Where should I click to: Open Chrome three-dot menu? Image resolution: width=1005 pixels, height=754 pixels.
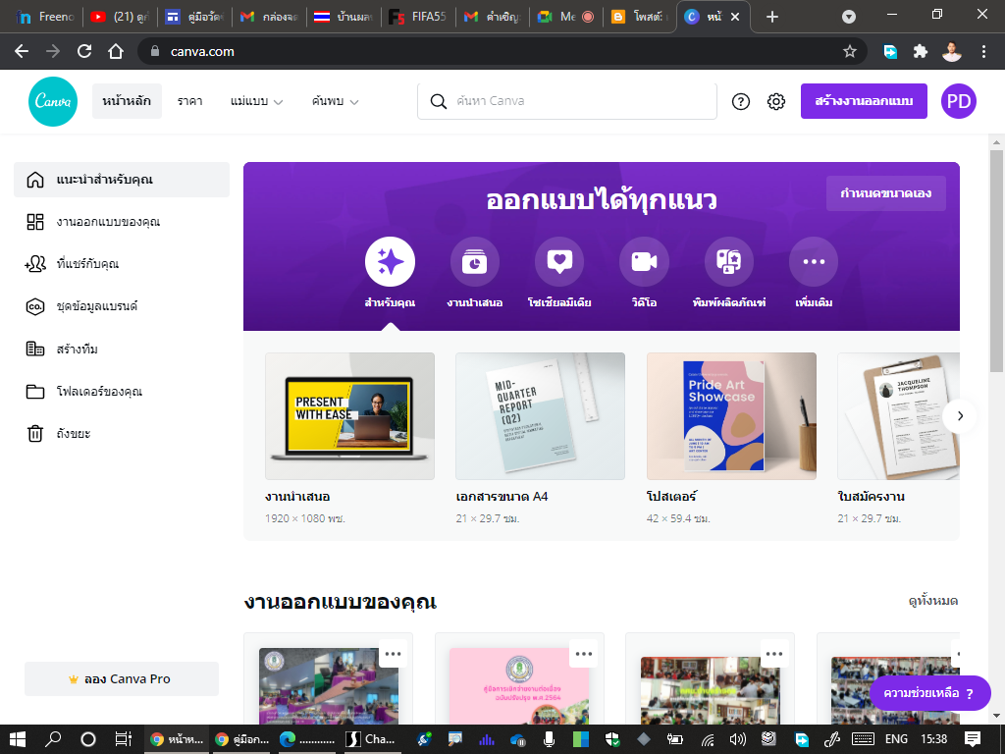[x=983, y=51]
